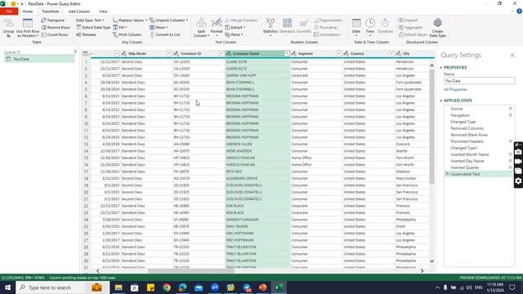
Task: Open the Move column dropdown
Action: 159,27
